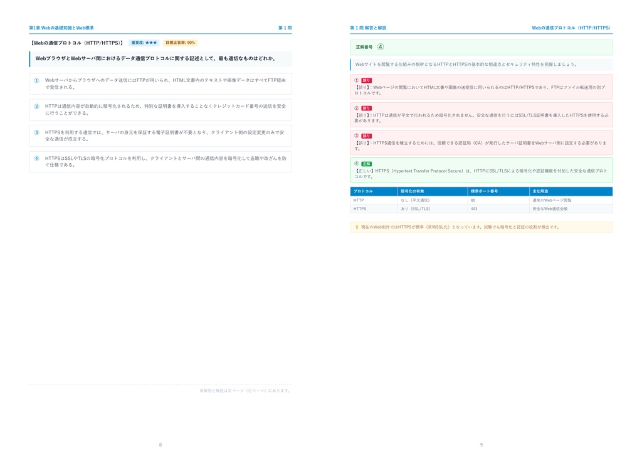Image resolution: width=642 pixels, height=454 pixels.
Task: Click page number 8 at the bottom
Action: coord(160,445)
